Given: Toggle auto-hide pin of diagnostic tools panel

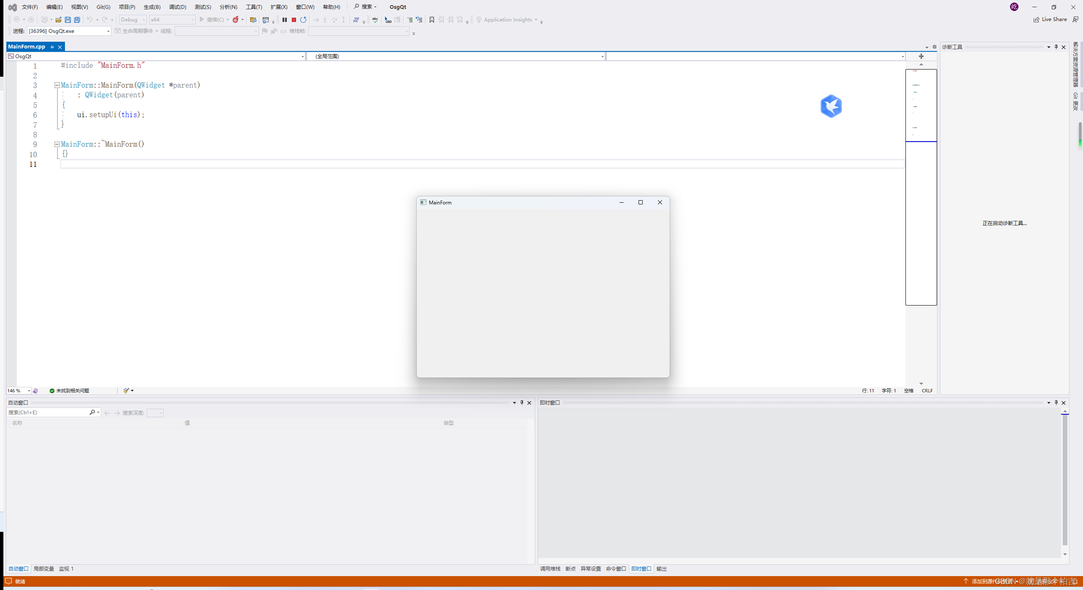Looking at the screenshot, I should coord(1056,47).
